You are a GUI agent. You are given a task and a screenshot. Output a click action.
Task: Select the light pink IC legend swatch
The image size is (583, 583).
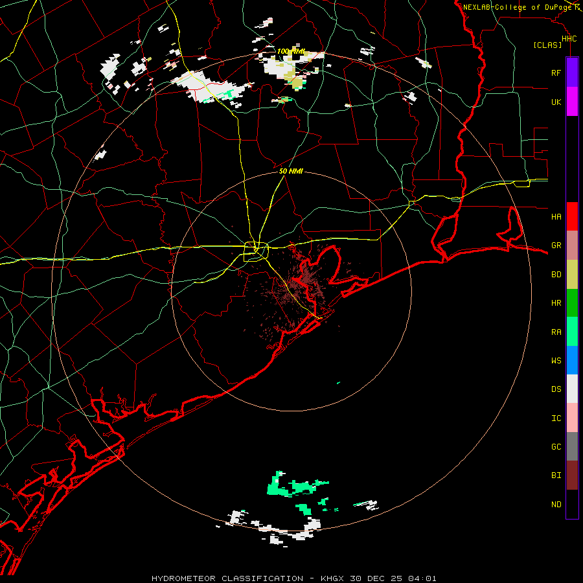[572, 418]
